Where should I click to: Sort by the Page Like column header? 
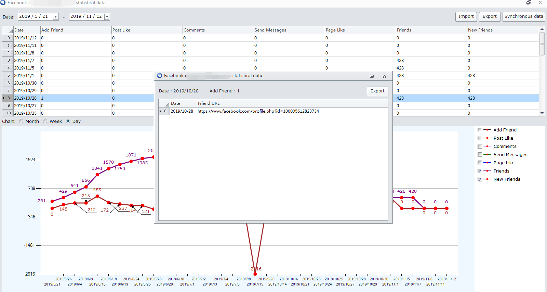pos(360,30)
